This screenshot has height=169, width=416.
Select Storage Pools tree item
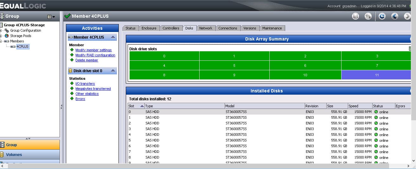click(x=21, y=36)
